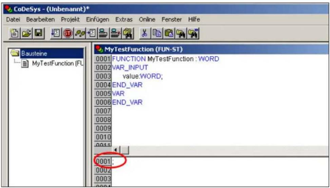Execute a single step with footsteps icon

[x=79, y=34]
